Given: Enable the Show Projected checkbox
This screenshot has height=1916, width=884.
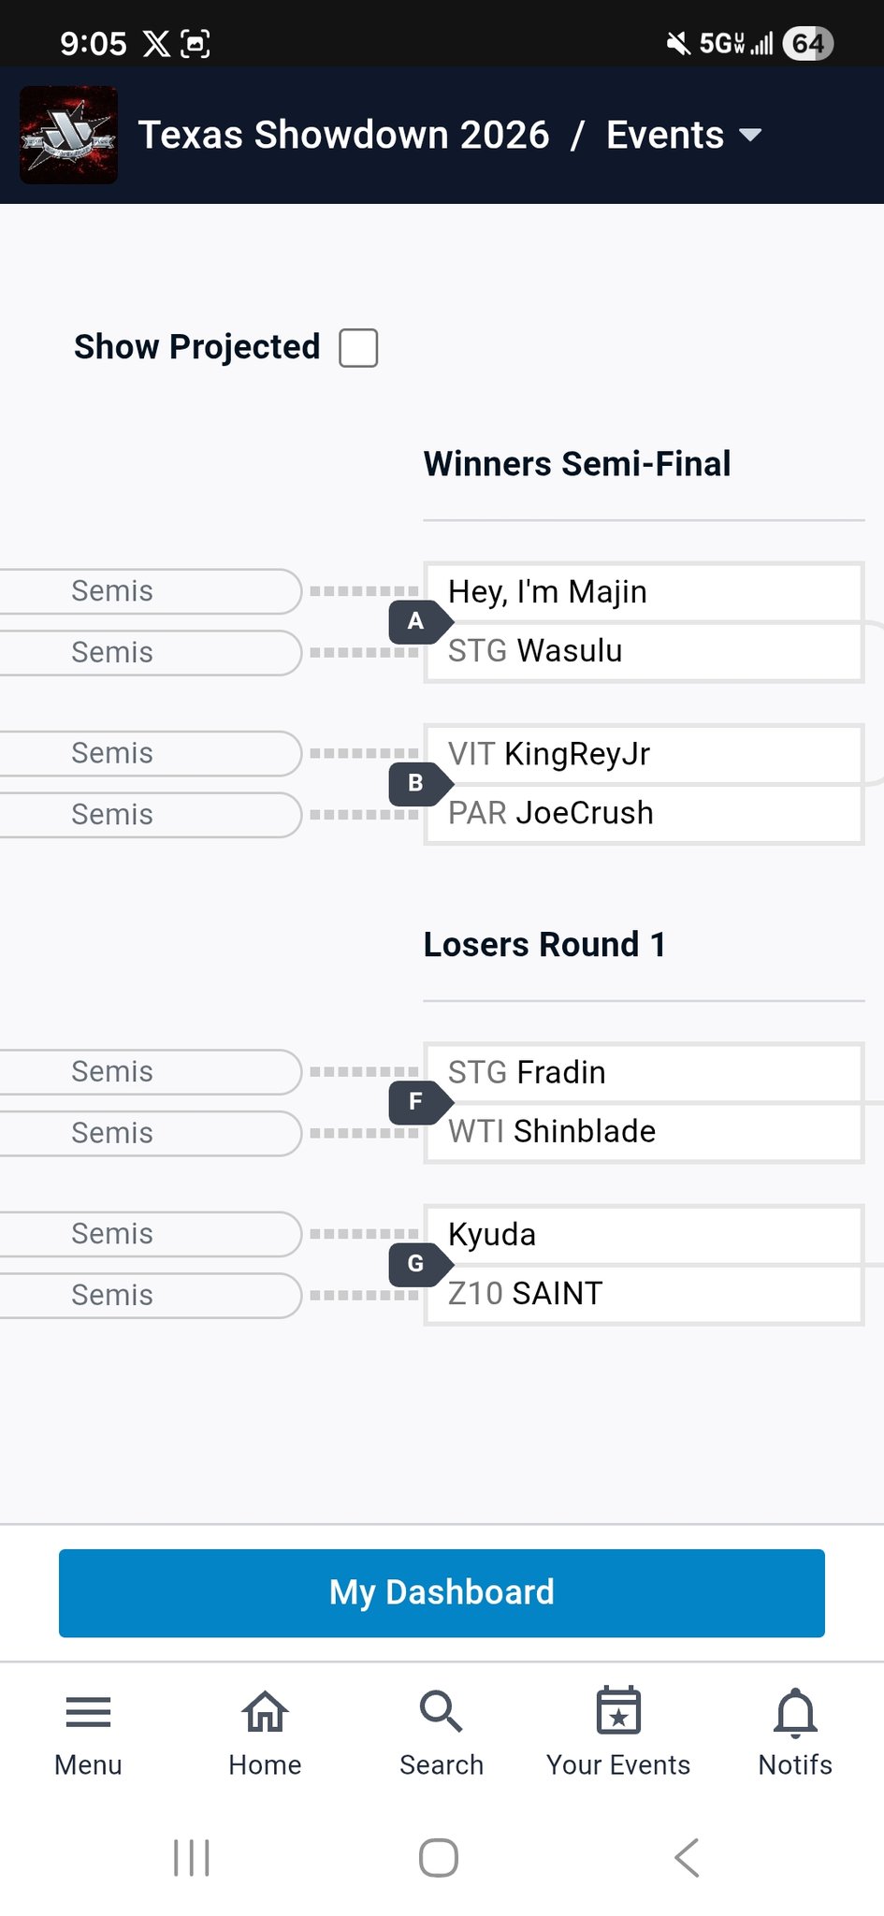Looking at the screenshot, I should pyautogui.click(x=358, y=348).
